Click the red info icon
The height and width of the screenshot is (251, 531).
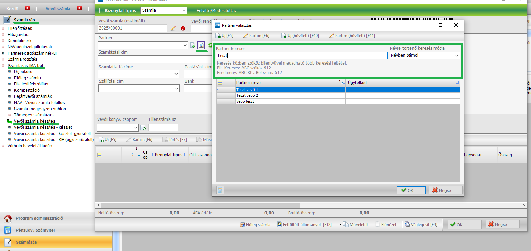pyautogui.click(x=183, y=28)
